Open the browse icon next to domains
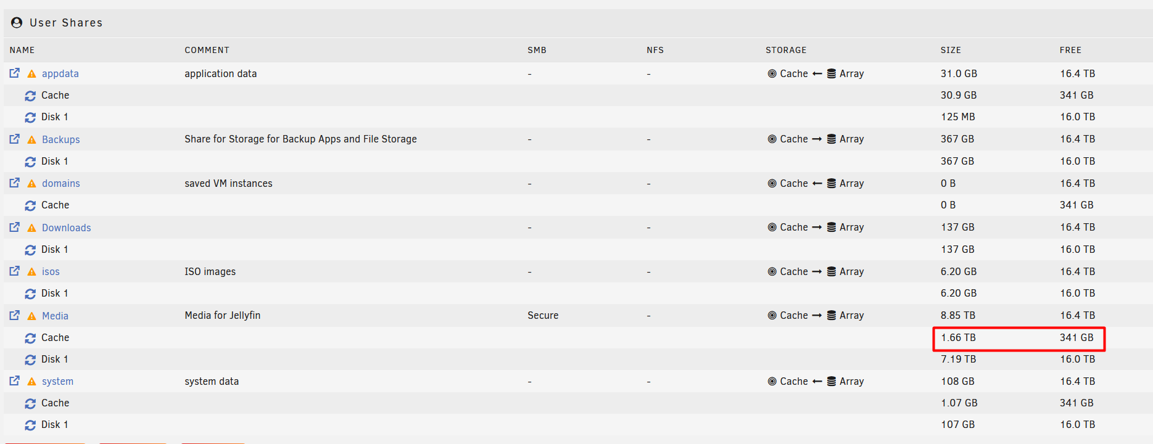Viewport: 1153px width, 444px height. click(x=15, y=183)
